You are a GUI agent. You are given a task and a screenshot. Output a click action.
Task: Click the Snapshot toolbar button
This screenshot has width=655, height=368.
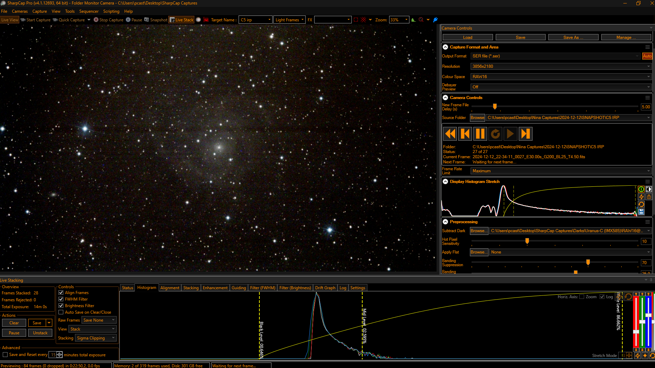(155, 20)
